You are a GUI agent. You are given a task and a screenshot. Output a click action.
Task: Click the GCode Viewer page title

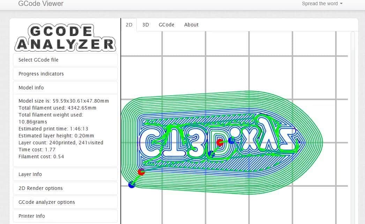(40, 3)
